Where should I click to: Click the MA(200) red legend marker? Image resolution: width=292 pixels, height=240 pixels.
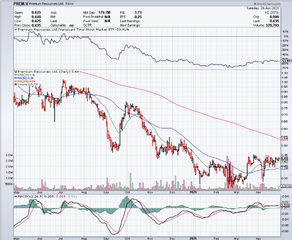pyautogui.click(x=16, y=81)
